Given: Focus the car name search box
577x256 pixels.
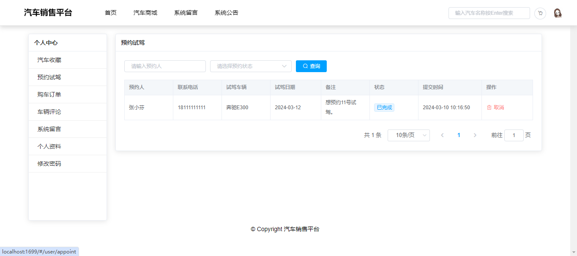Looking at the screenshot, I should pyautogui.click(x=489, y=13).
